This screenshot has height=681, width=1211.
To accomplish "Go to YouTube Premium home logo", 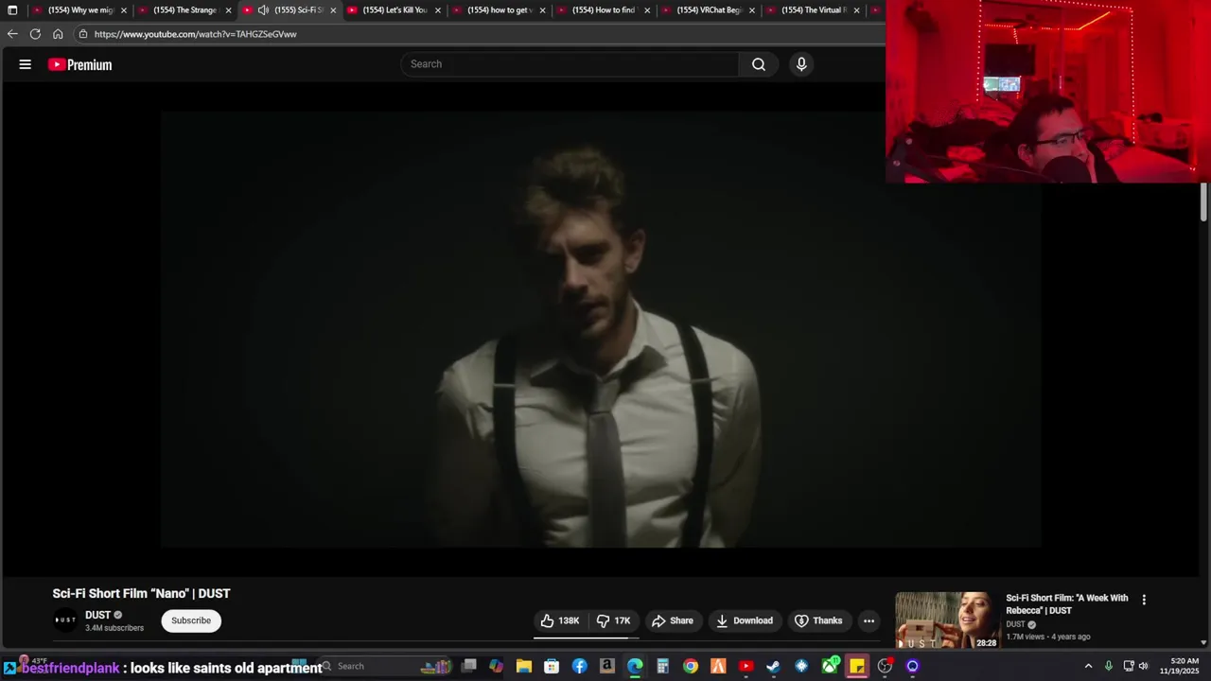I will (x=80, y=64).
